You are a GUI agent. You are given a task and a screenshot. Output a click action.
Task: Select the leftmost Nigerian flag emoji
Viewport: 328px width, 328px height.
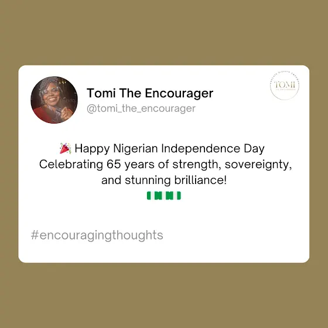(151, 196)
